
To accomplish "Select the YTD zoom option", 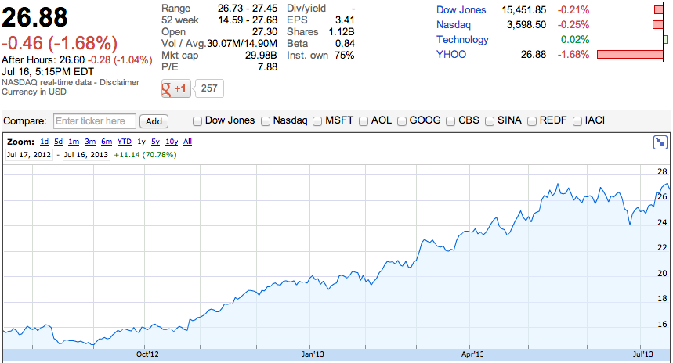I will click(x=125, y=142).
